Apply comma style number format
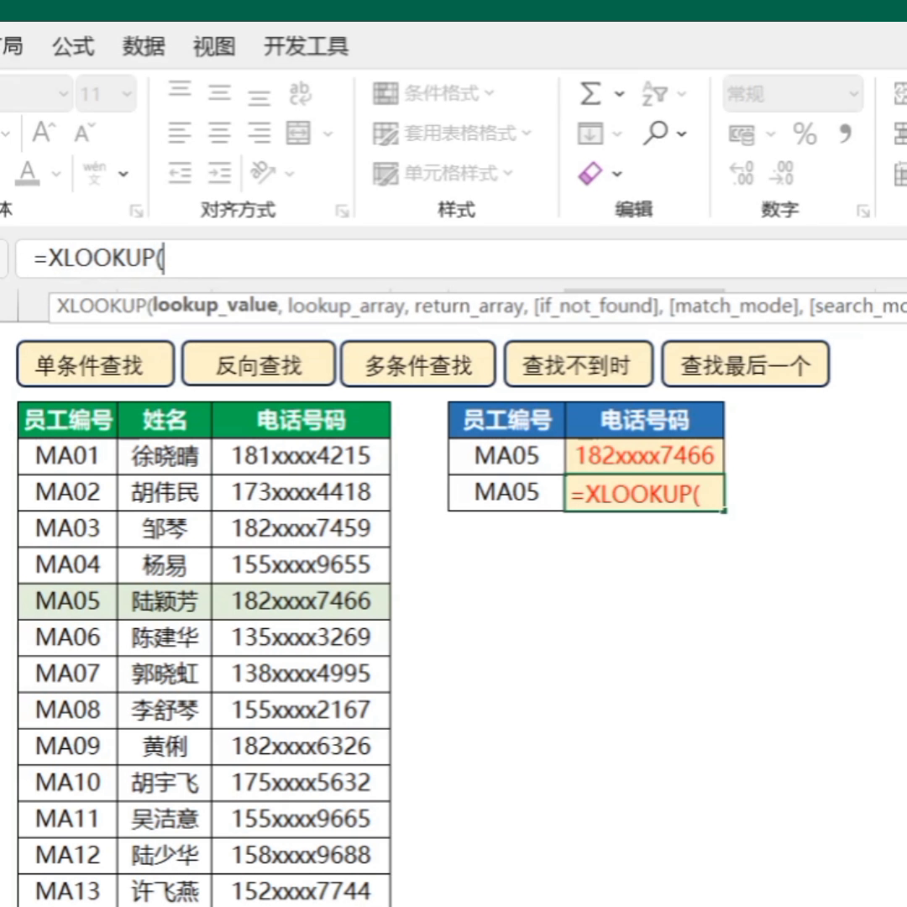 click(845, 134)
